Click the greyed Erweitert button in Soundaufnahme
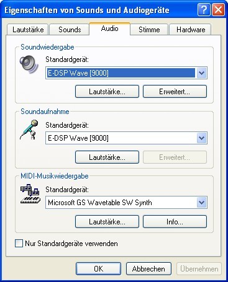228x282 pixels. (x=175, y=157)
